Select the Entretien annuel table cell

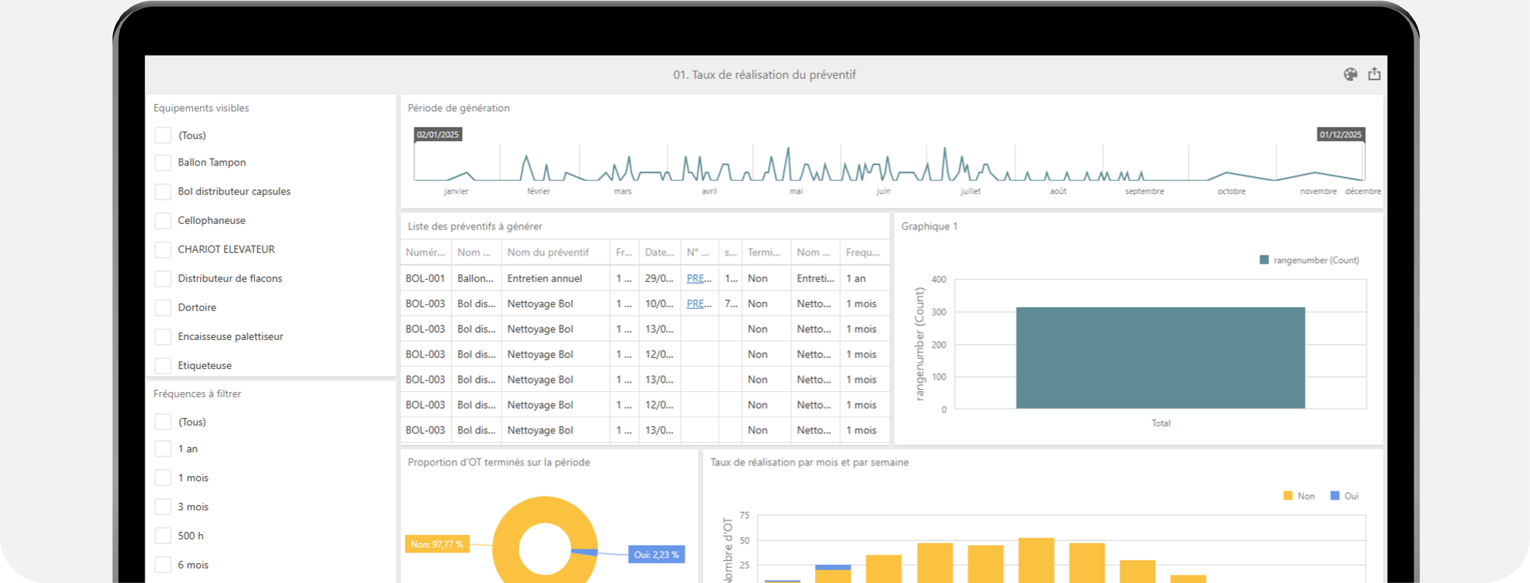pyautogui.click(x=544, y=278)
